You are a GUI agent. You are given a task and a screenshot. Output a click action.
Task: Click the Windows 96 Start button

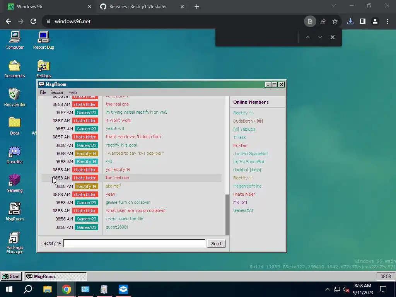pyautogui.click(x=11, y=276)
